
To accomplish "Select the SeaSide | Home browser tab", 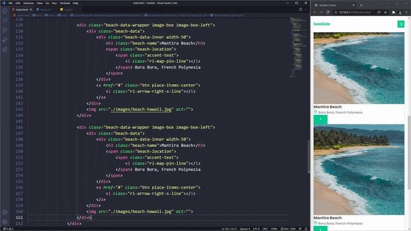I will 334,5.
